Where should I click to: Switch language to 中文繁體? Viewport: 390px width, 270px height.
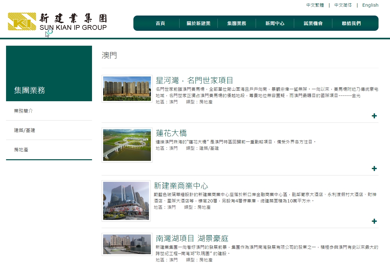pos(315,5)
